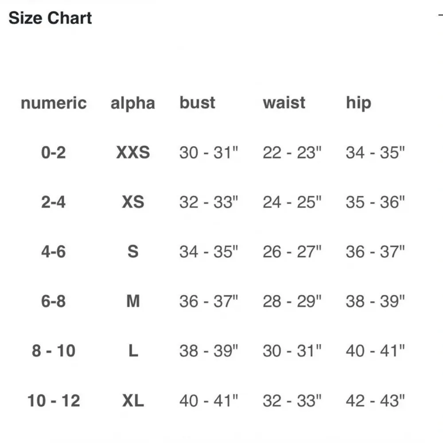Select the S alpha size cell
Screen dimensions: 443x443
tap(133, 252)
